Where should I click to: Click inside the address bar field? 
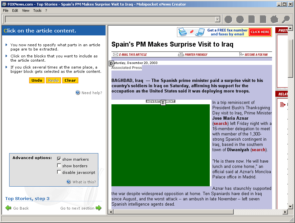click(x=111, y=19)
